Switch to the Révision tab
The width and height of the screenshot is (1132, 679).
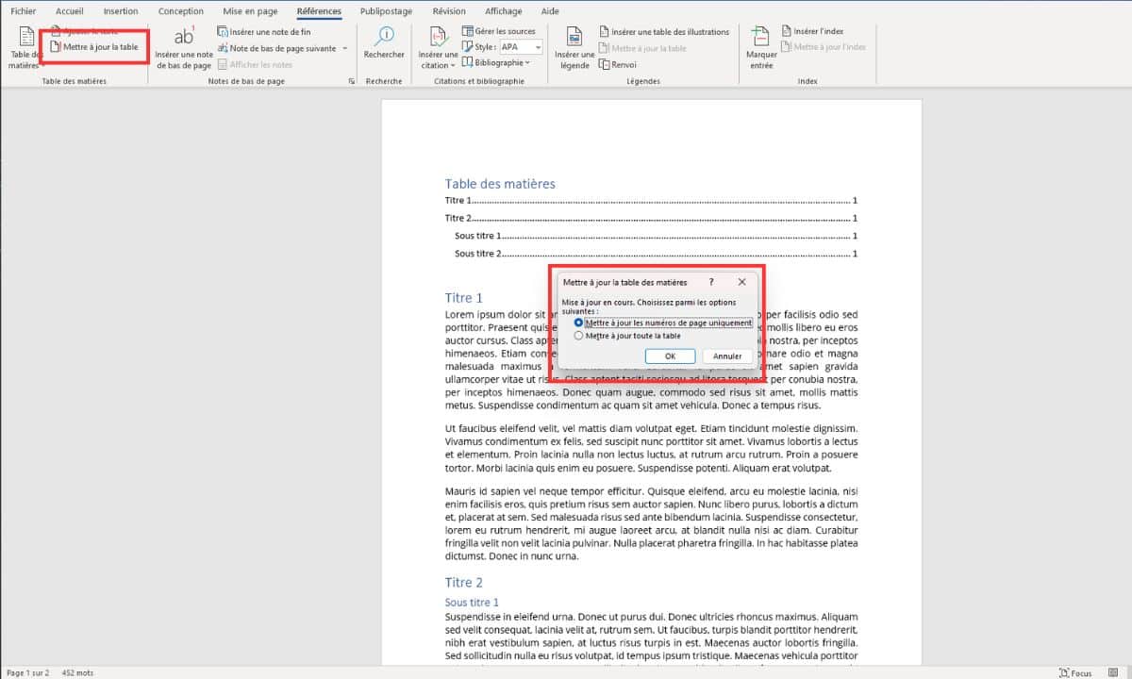coord(449,11)
